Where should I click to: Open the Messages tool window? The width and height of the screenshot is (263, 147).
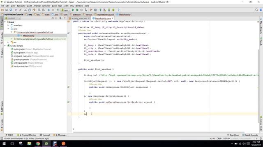(60, 135)
